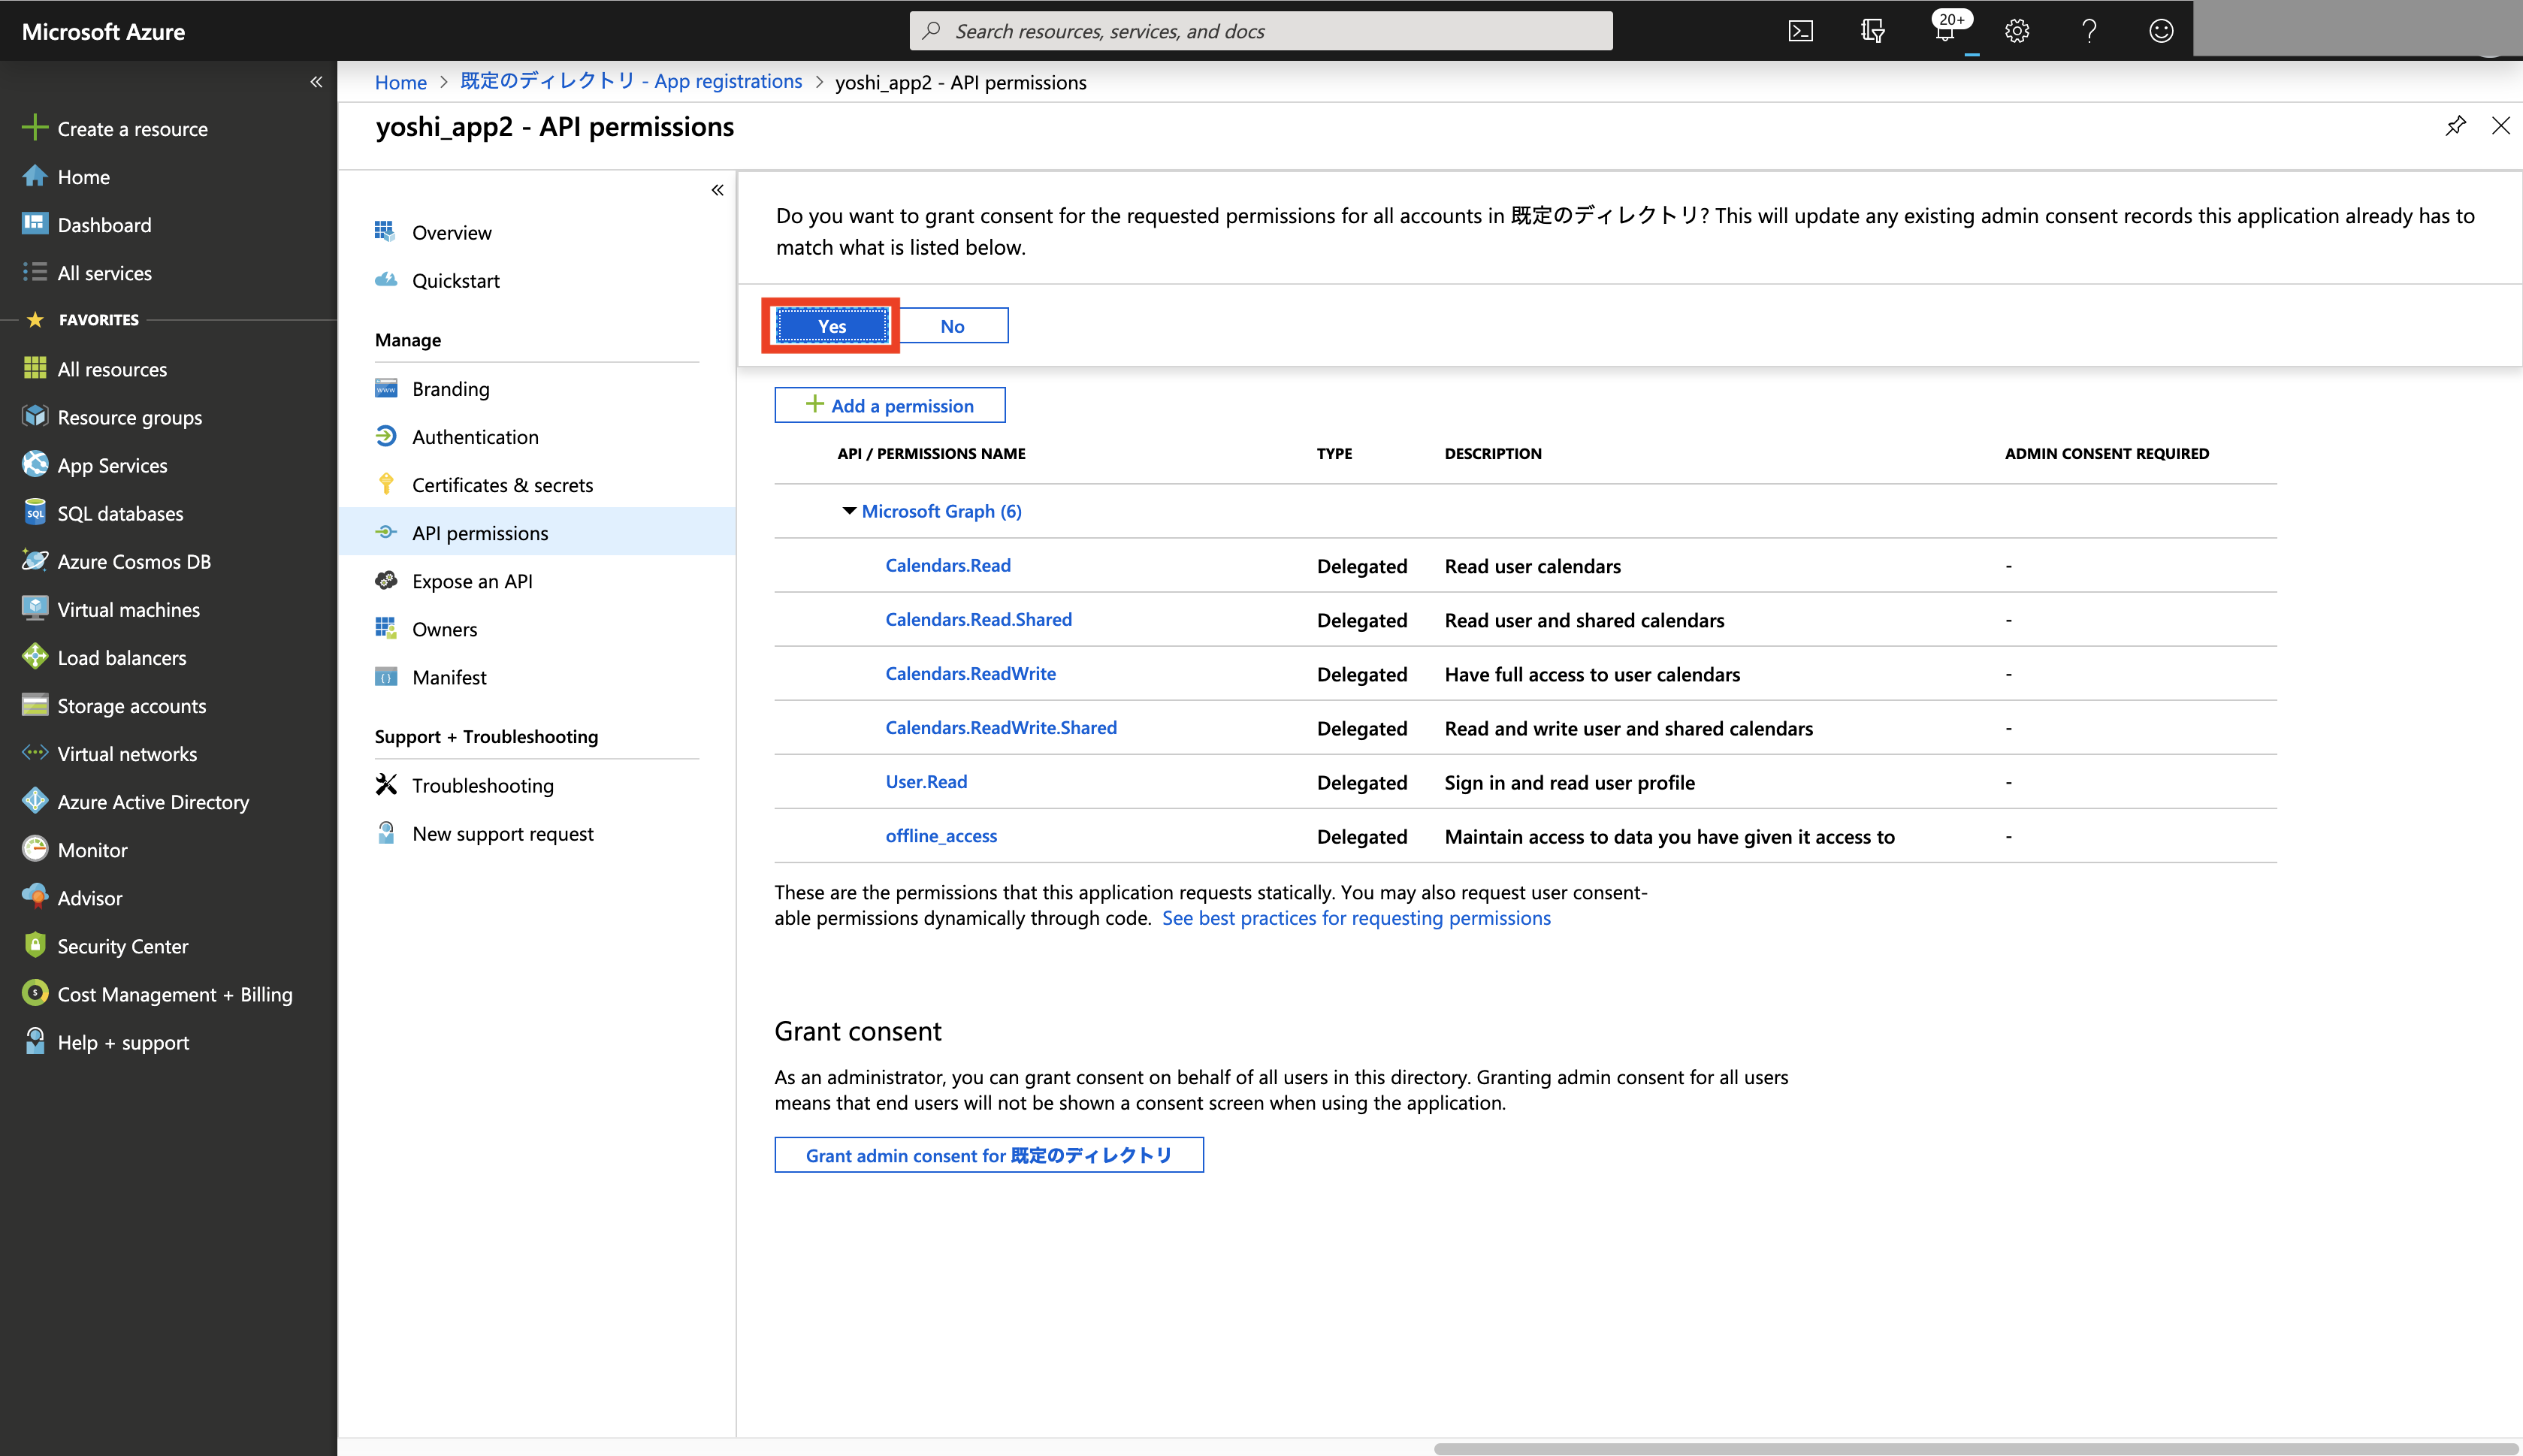
Task: Open See best practices for requesting permissions
Action: click(1356, 918)
